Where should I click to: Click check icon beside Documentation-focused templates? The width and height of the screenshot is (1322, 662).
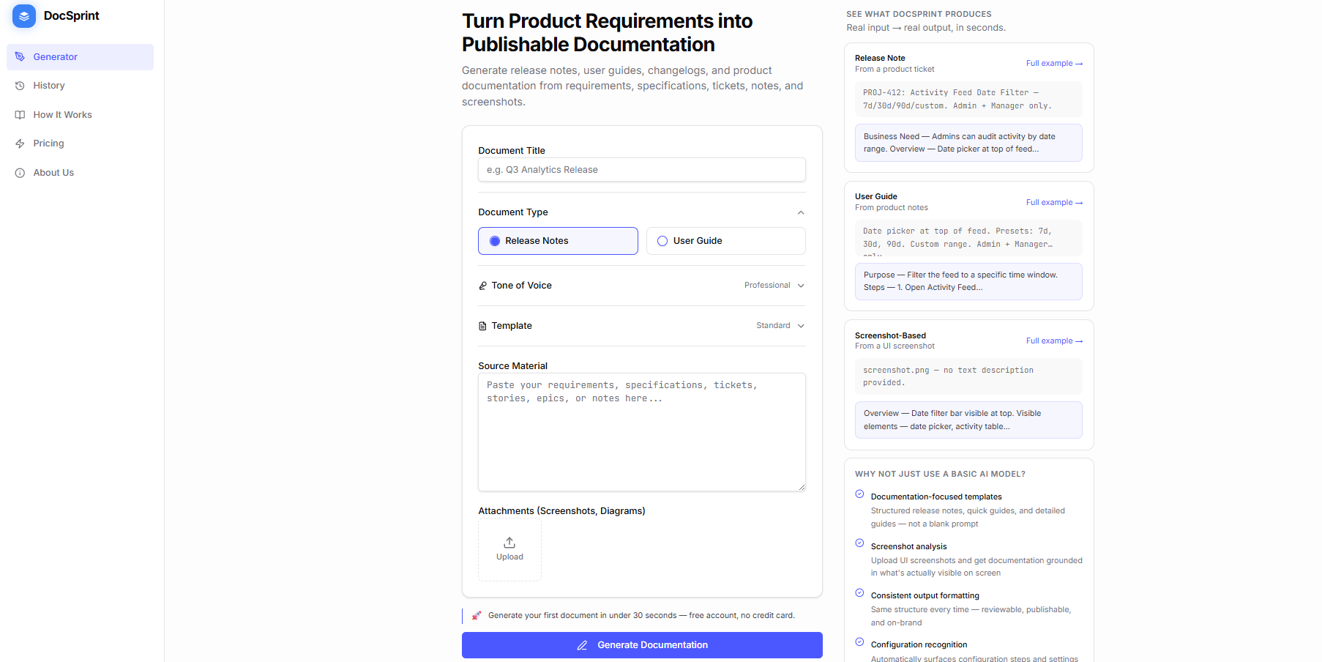tap(859, 494)
